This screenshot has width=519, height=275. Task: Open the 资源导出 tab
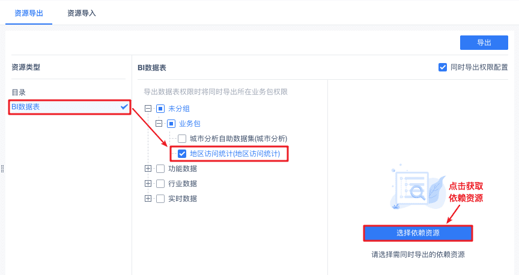(29, 13)
